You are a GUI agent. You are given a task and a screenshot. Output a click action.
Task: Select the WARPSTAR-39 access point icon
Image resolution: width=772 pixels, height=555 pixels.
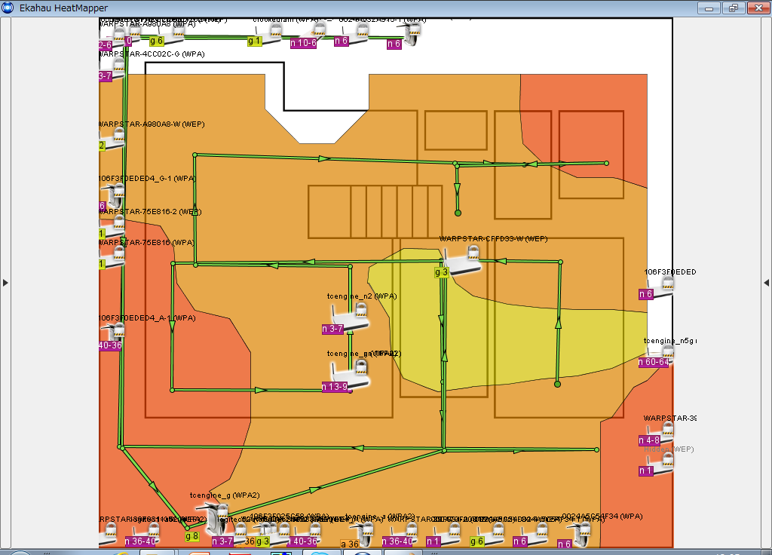pyautogui.click(x=660, y=432)
